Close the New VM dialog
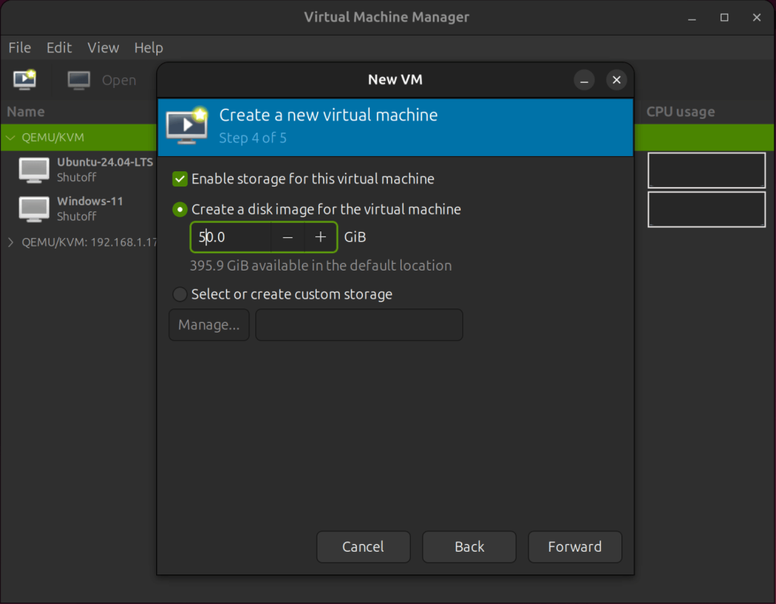776x604 pixels. tap(617, 80)
